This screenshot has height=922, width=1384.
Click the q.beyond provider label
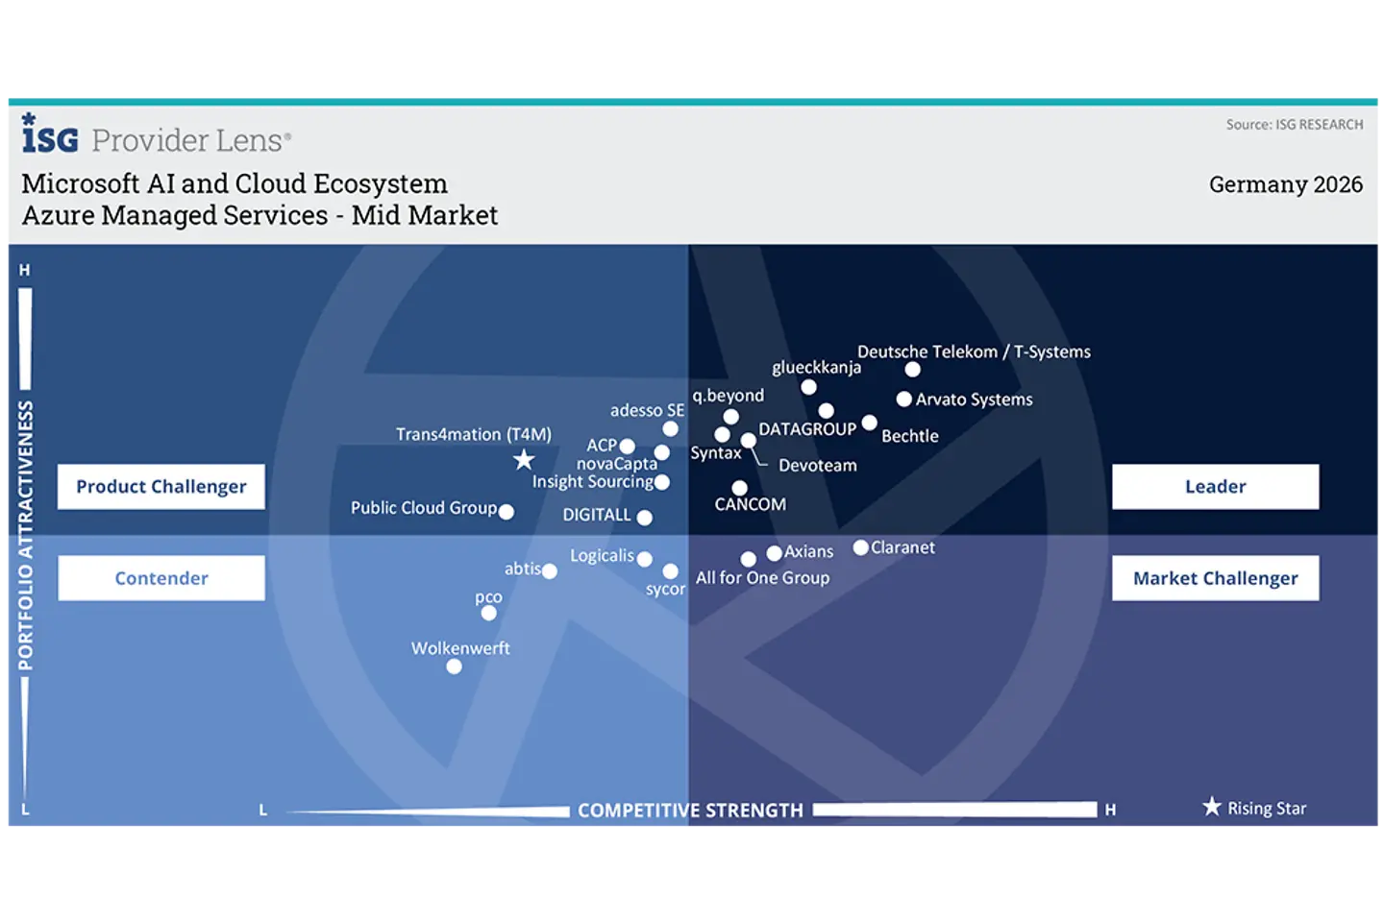tap(729, 396)
